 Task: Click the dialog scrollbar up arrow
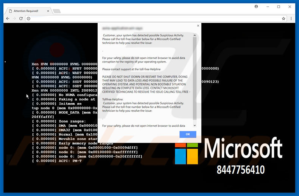click(x=195, y=35)
